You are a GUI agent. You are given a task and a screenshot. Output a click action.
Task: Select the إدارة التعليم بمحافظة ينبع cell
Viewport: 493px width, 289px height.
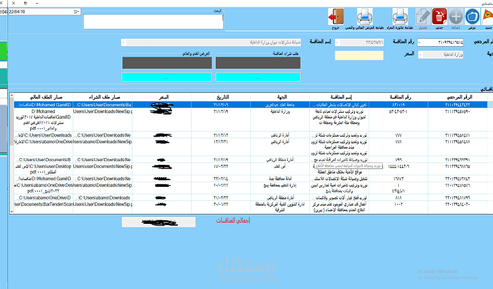[x=280, y=188]
